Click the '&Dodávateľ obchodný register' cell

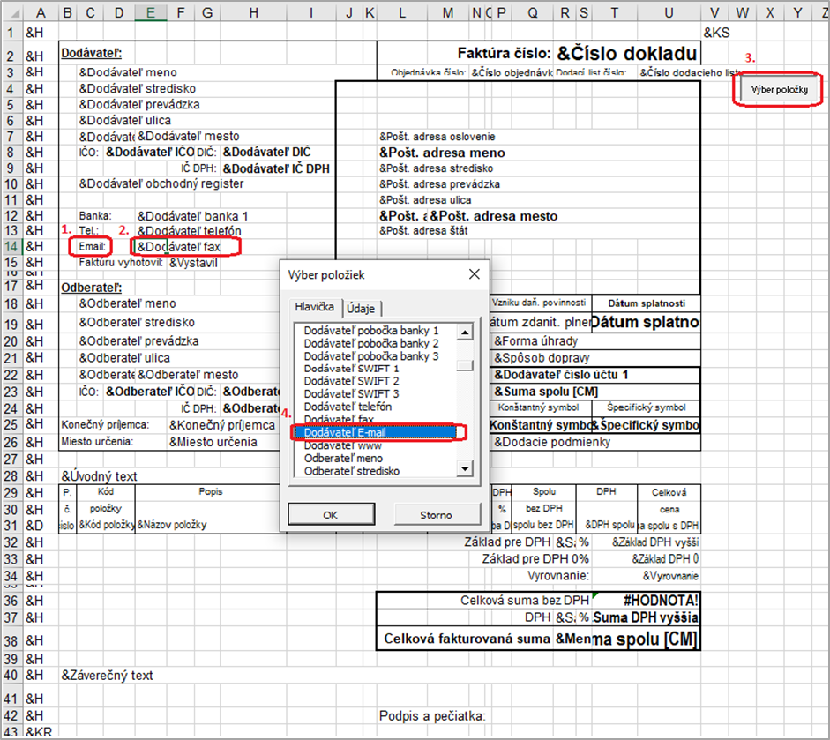pyautogui.click(x=161, y=183)
